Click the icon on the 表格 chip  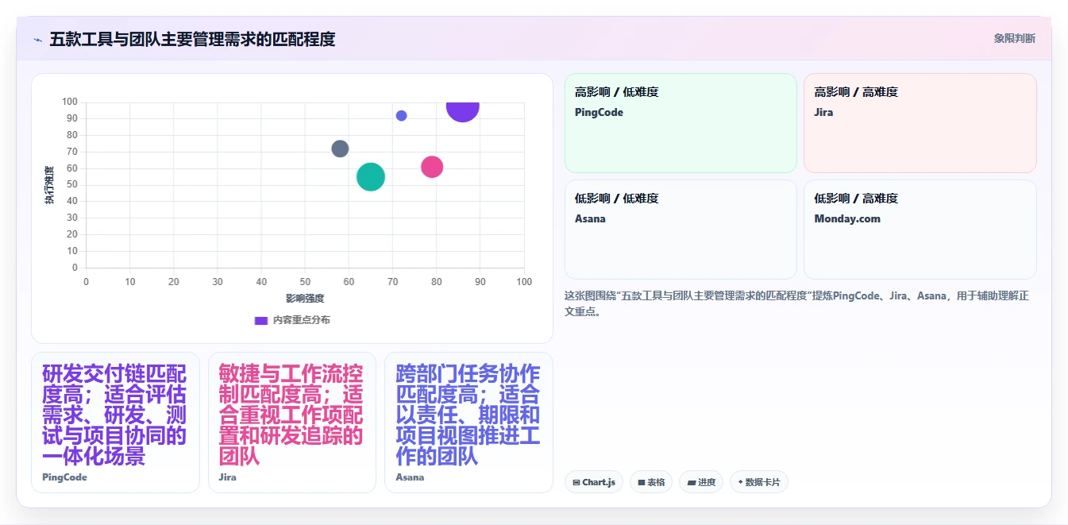[x=641, y=483]
